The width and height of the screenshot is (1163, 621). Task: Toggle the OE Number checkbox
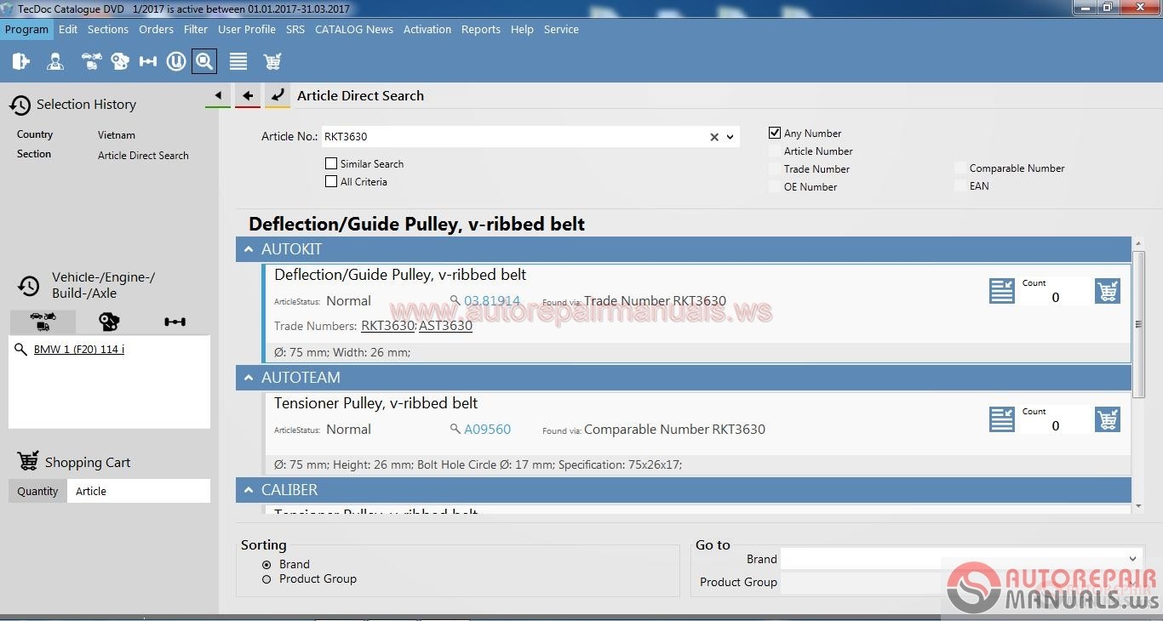[x=775, y=186]
